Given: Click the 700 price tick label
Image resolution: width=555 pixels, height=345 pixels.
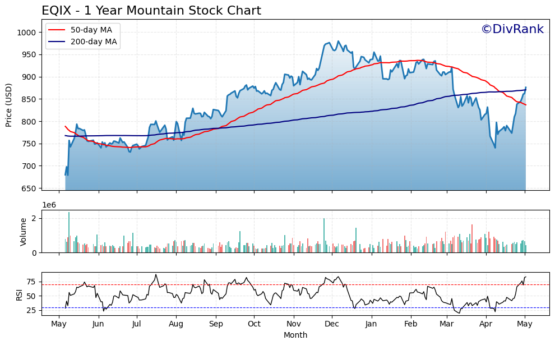Looking at the screenshot, I should point(29,166).
